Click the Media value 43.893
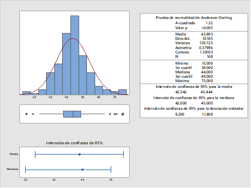 tap(207, 34)
